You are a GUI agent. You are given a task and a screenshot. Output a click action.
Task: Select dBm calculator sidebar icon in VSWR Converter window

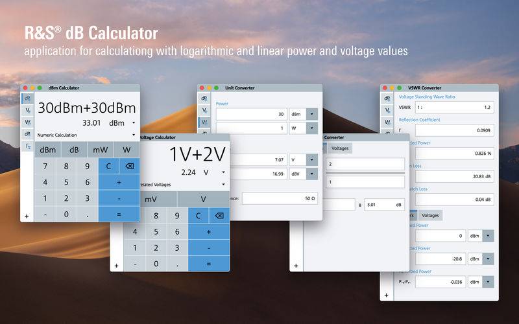click(387, 98)
